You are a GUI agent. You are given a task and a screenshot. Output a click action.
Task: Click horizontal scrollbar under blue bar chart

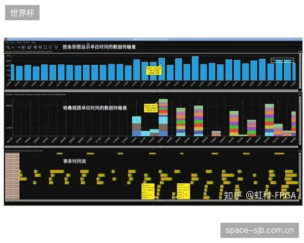151,90
